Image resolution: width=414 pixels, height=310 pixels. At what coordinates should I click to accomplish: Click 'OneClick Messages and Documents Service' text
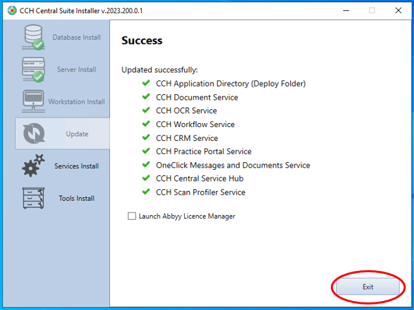pos(233,165)
